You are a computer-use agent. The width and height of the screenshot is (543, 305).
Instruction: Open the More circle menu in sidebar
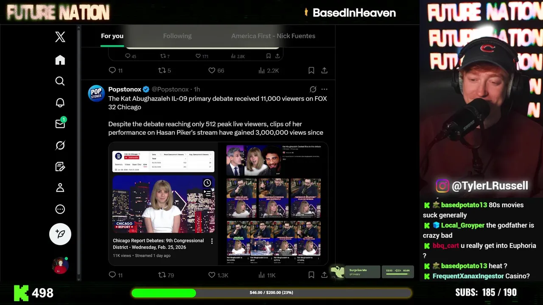click(60, 209)
